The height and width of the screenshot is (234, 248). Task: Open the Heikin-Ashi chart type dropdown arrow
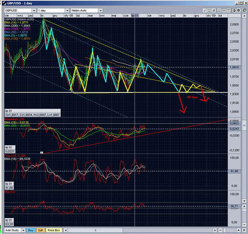100,11
